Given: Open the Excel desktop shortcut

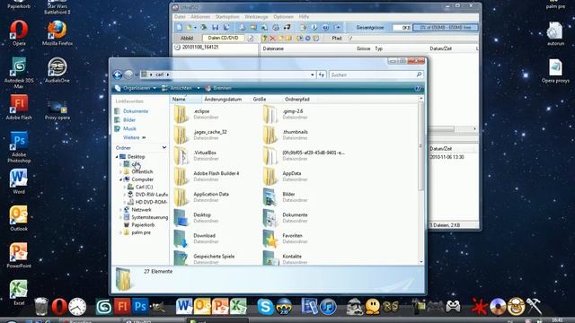Looking at the screenshot, I should coord(19,292).
